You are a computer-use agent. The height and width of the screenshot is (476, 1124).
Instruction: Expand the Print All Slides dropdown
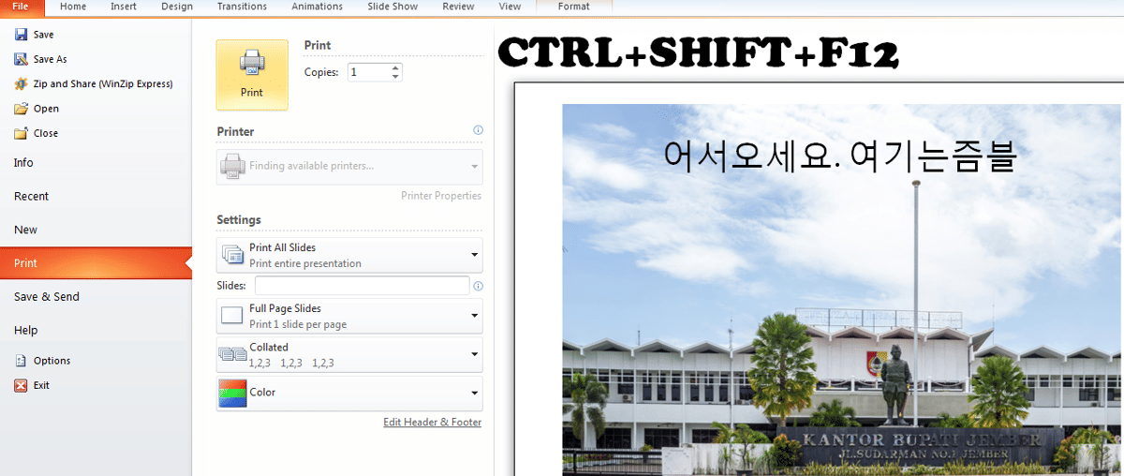point(474,255)
